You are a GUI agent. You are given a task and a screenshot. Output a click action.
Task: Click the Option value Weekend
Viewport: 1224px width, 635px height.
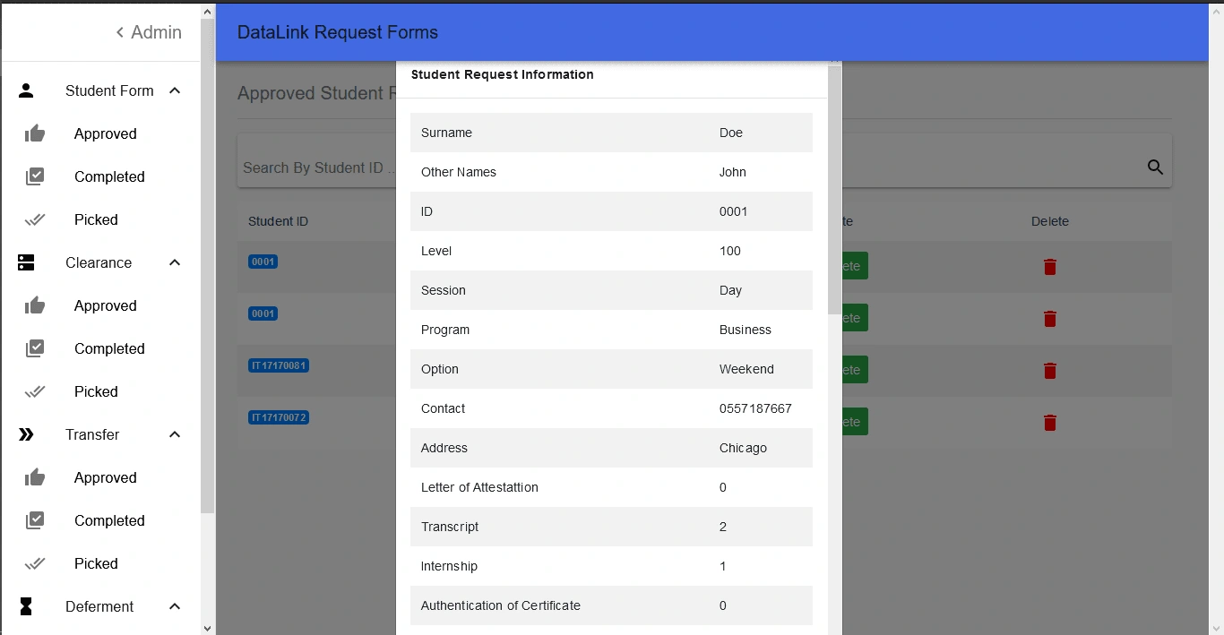[x=746, y=369]
